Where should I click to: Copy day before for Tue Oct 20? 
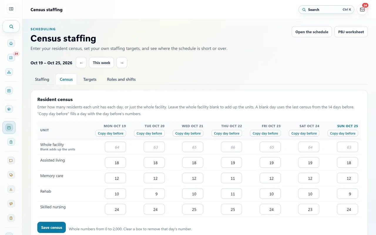click(150, 133)
